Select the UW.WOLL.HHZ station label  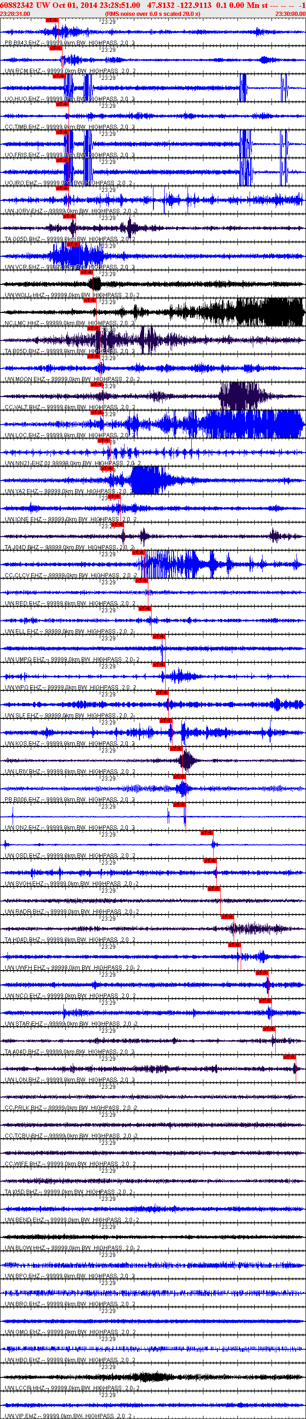[71, 295]
